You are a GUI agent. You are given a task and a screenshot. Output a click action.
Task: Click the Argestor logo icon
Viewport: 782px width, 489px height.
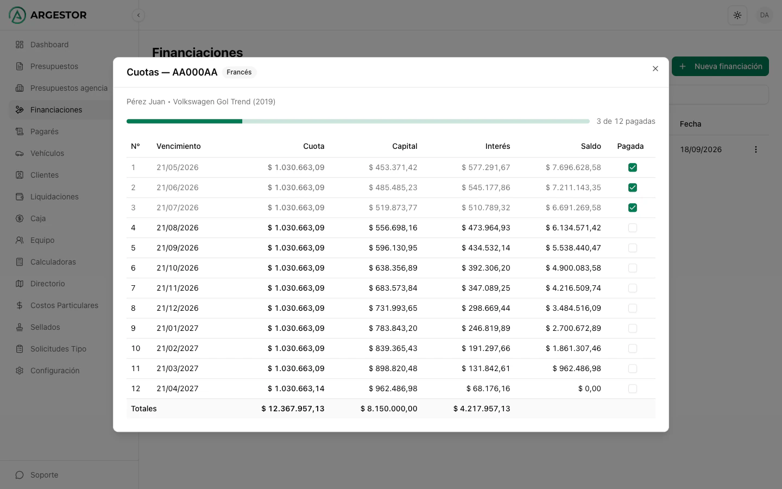click(x=17, y=15)
